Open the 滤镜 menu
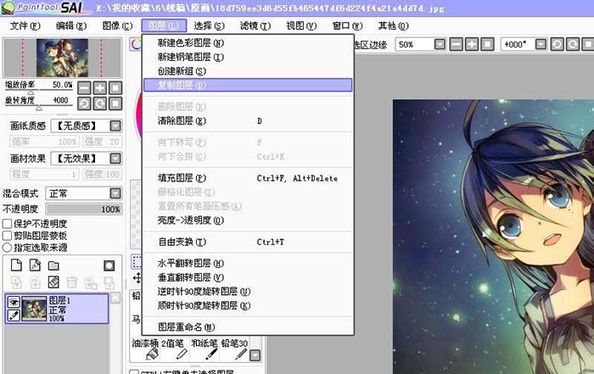 coord(255,25)
